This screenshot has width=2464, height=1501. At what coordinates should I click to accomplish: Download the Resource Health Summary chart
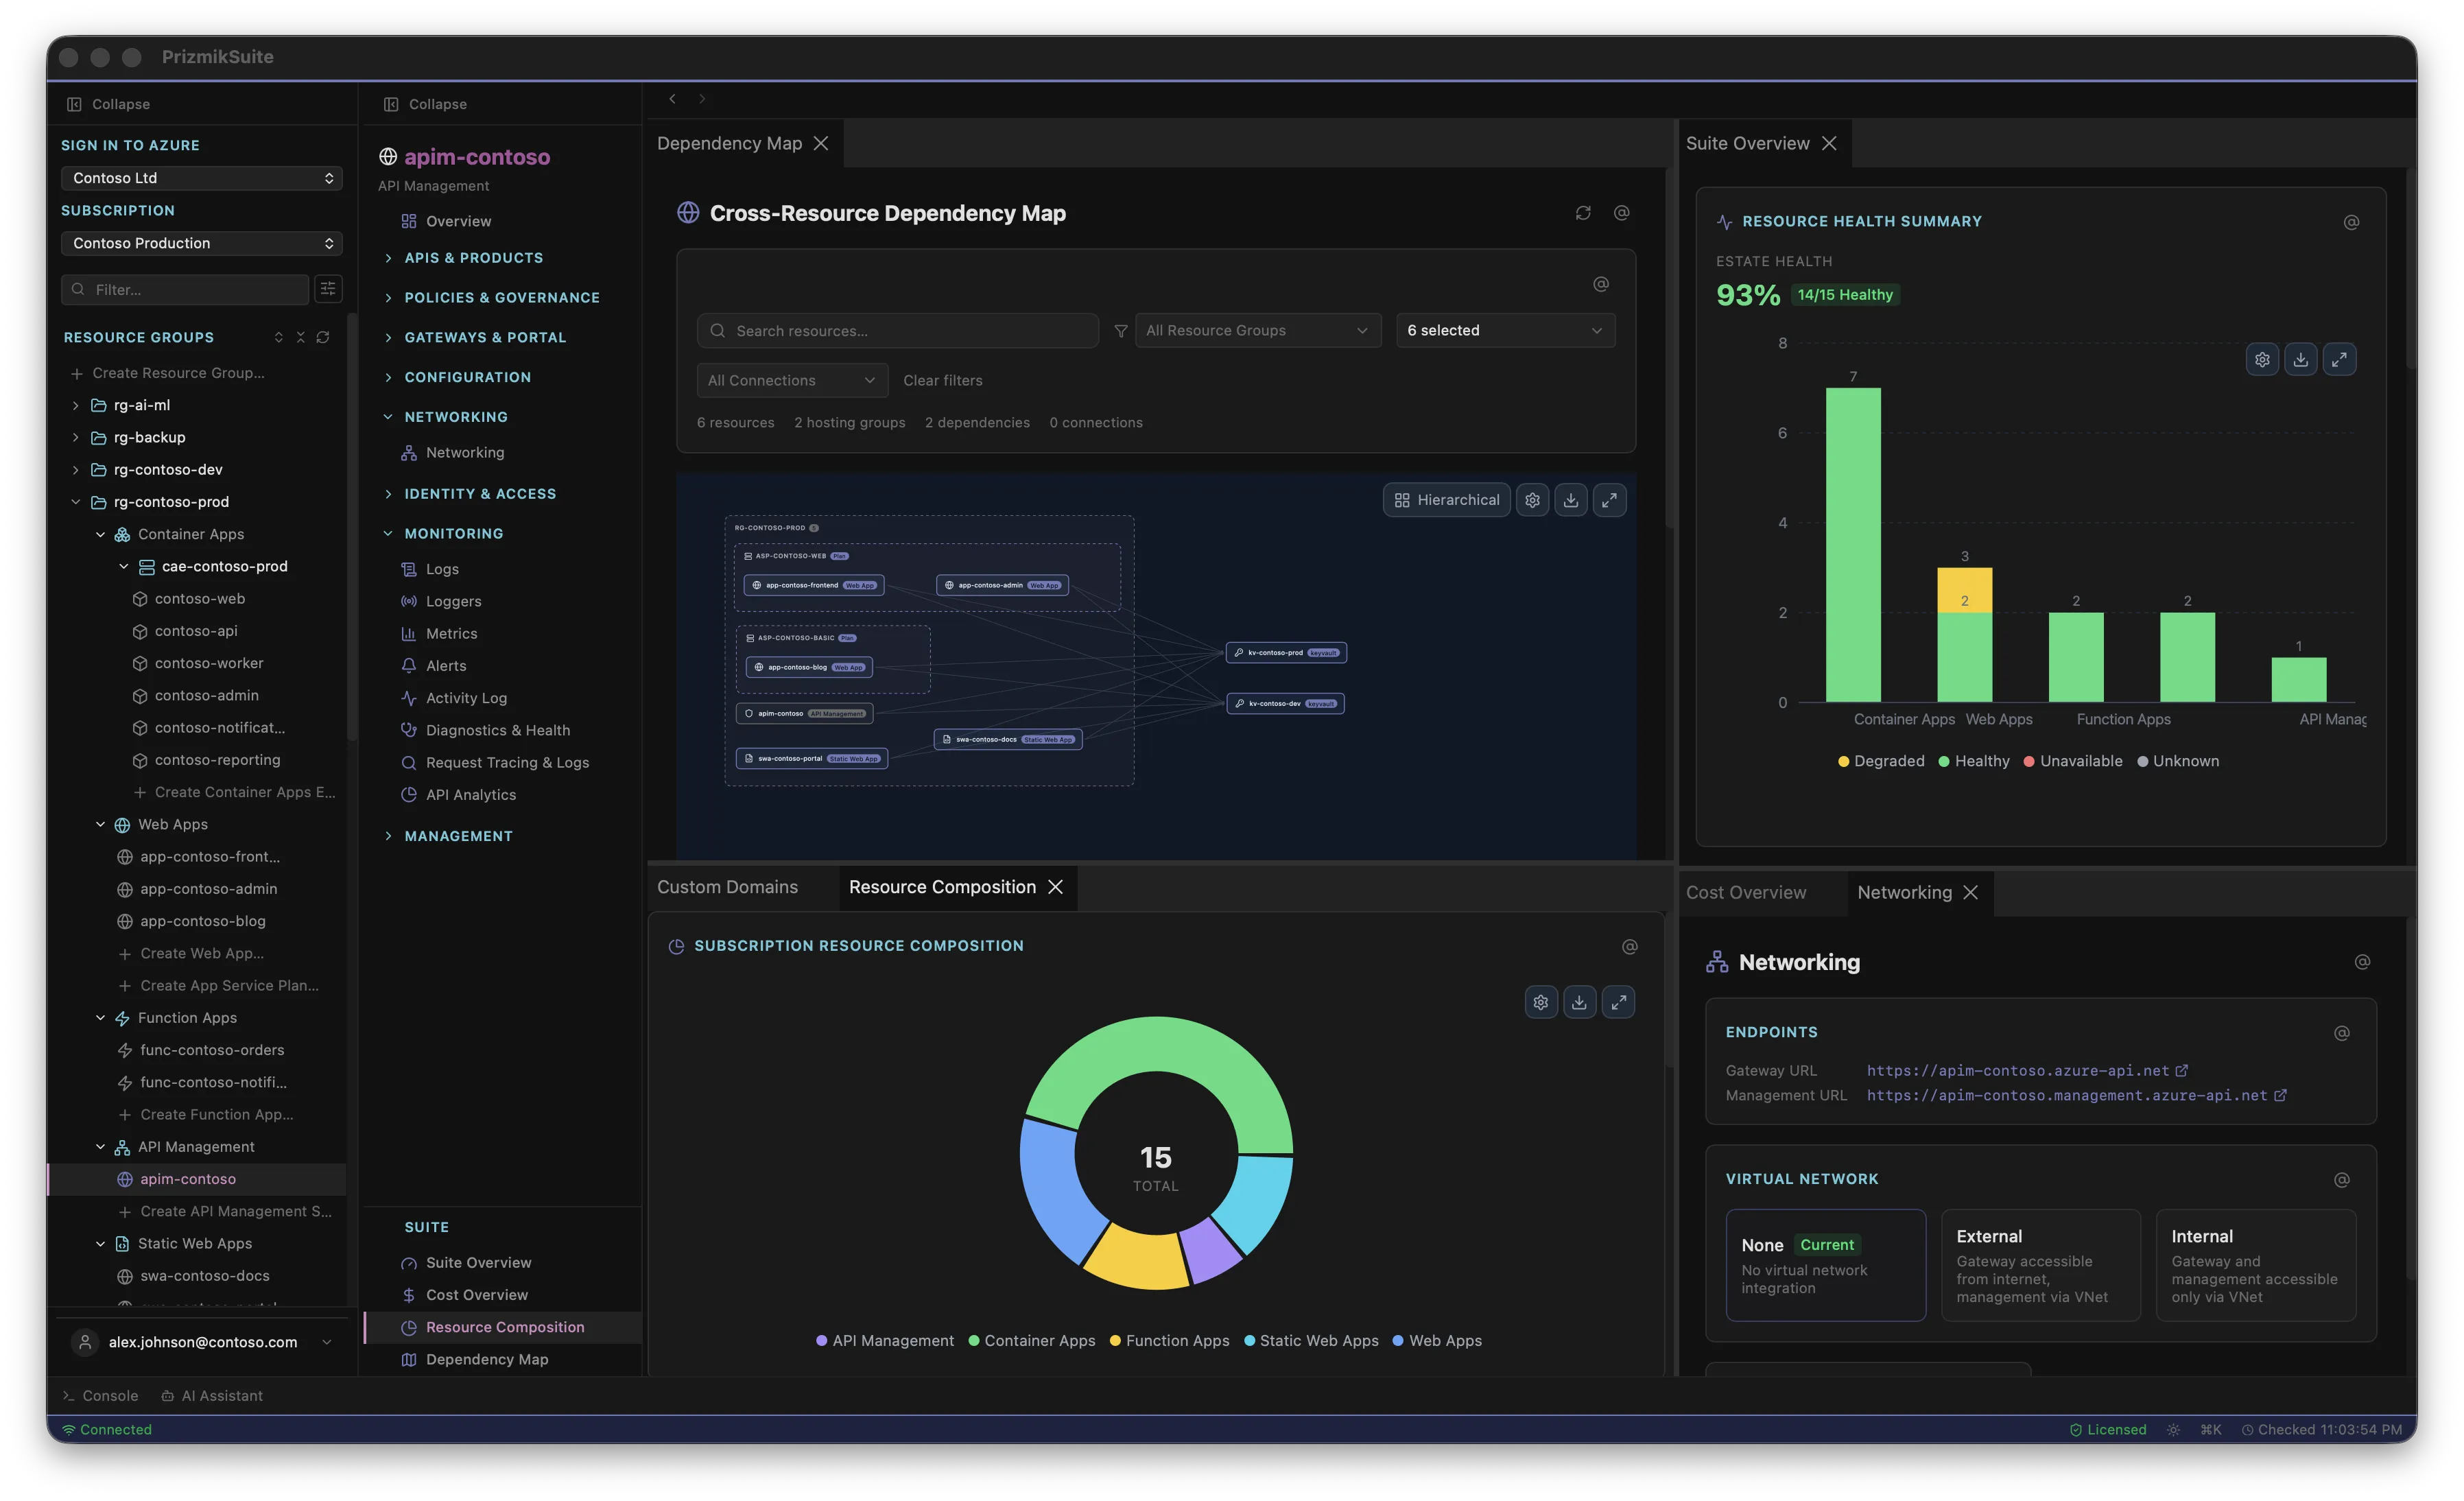tap(2301, 359)
